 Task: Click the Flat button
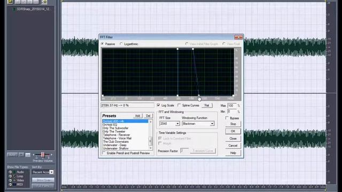pos(207,106)
